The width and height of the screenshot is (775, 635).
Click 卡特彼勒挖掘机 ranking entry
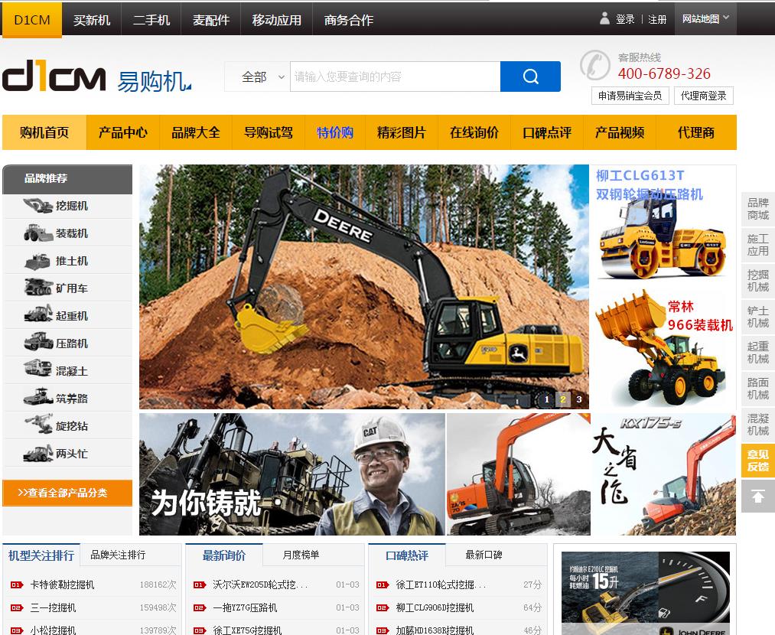point(62,585)
